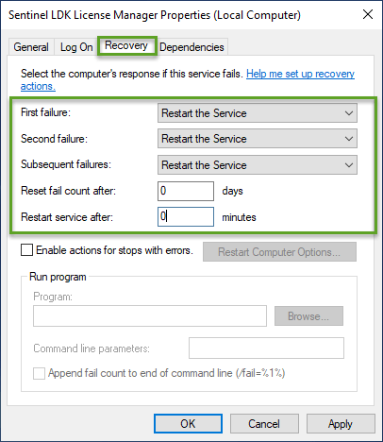The height and width of the screenshot is (442, 383).
Task: Click the Subsequent failures chevron arrow
Action: (x=348, y=165)
